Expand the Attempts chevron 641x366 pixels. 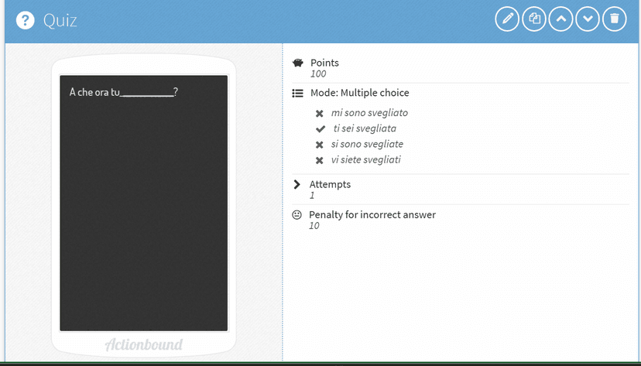pos(297,185)
